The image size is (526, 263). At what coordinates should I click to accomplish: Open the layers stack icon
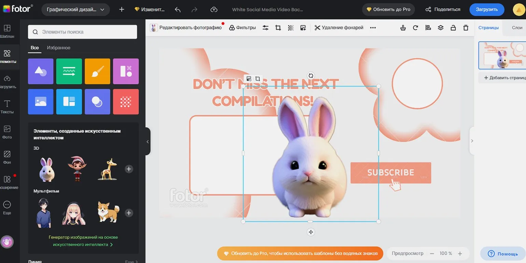441,28
